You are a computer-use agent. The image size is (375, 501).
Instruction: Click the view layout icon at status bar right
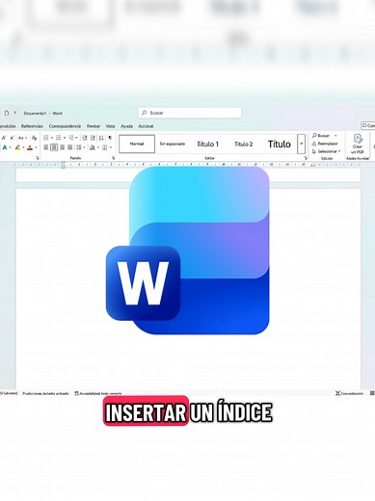point(372,393)
